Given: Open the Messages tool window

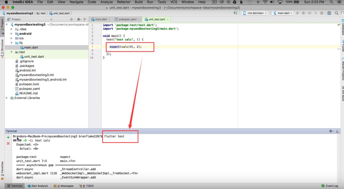Looking at the screenshot, I should [x=64, y=186].
